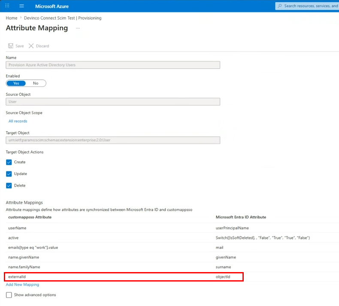Uncheck the Create action checkbox
Screen dimensions: 339x306
pyautogui.click(x=9, y=162)
